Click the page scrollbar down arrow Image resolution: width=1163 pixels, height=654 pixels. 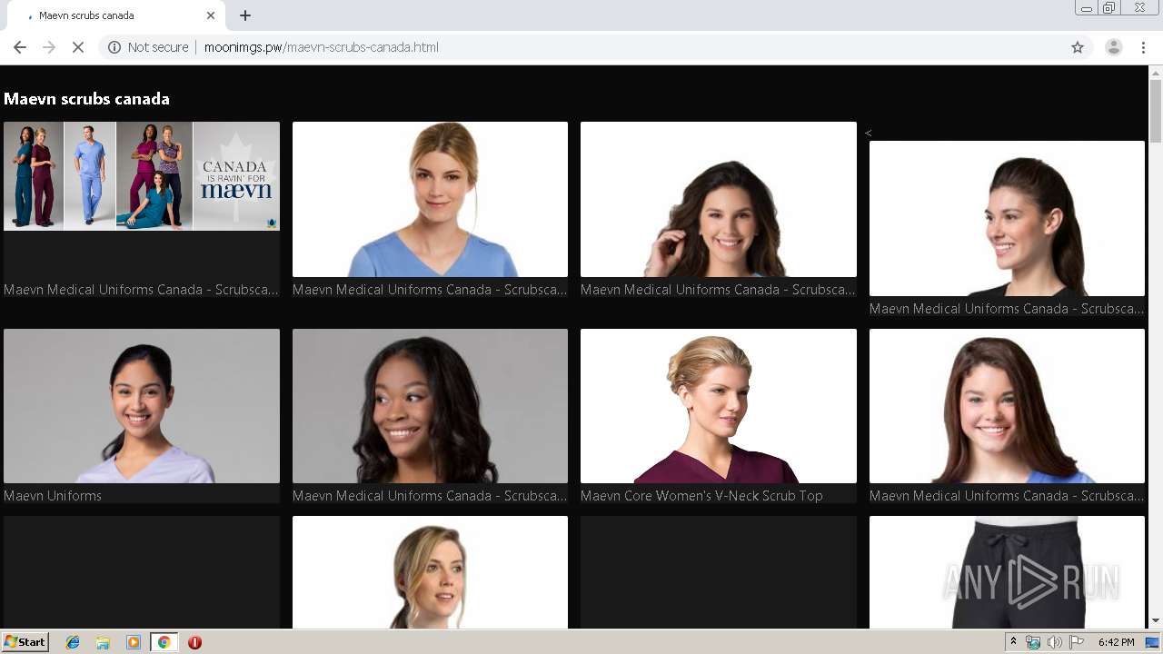(1156, 621)
